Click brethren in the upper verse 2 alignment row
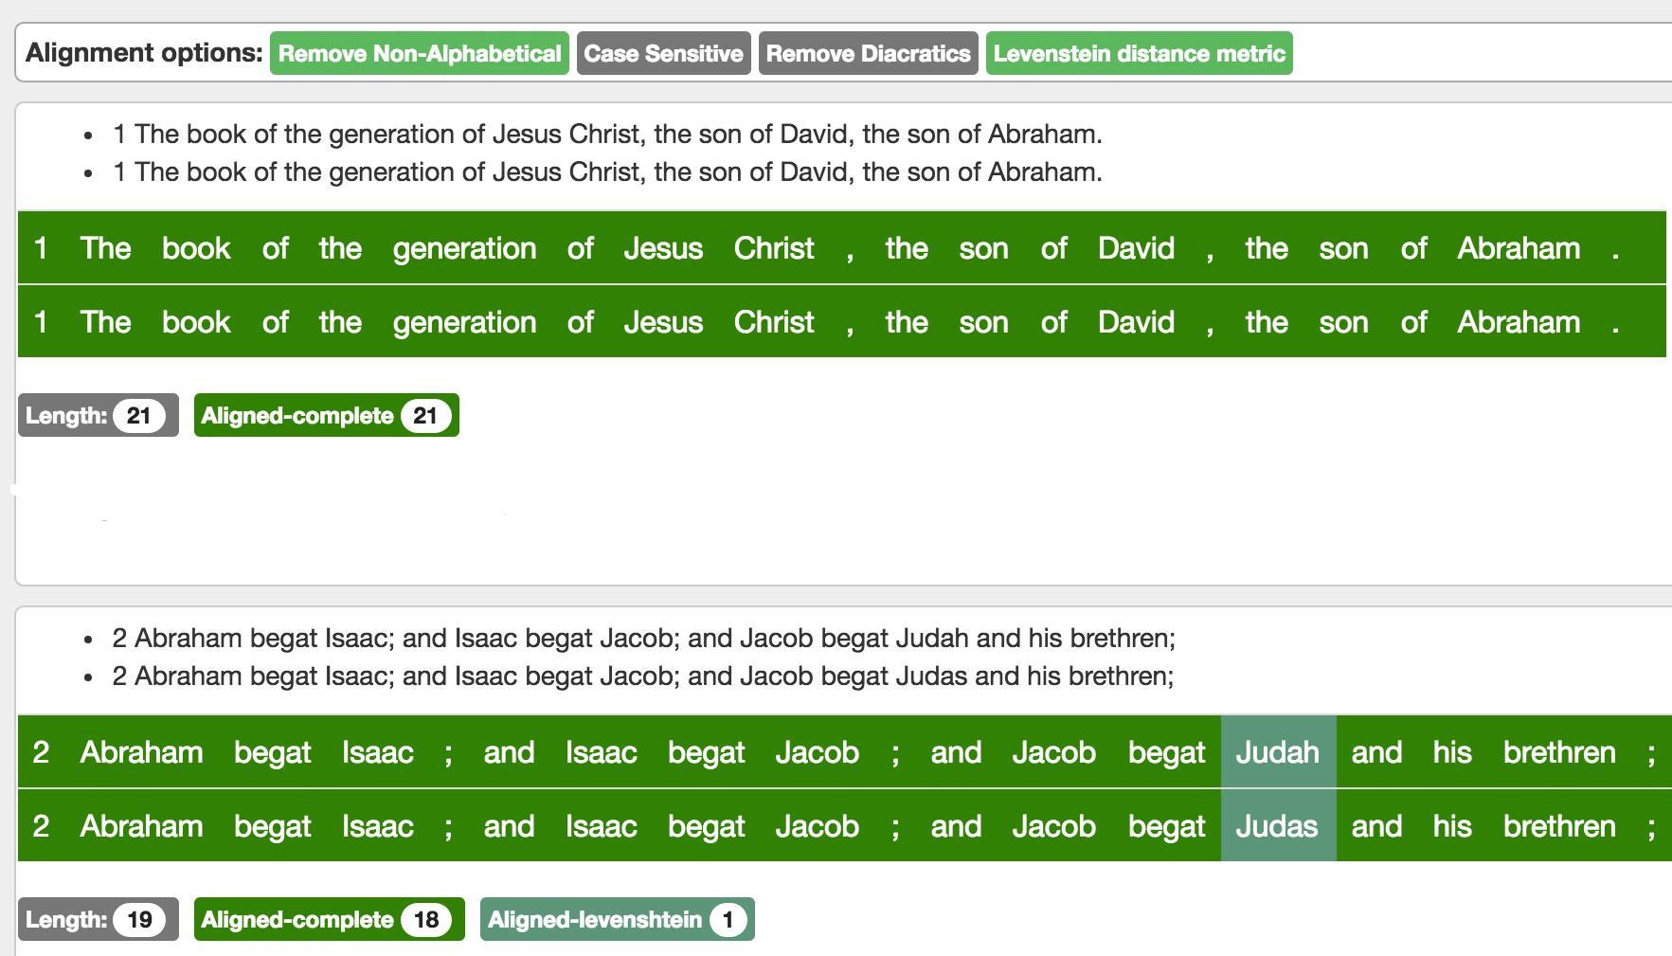Viewport: 1672px width, 956px height. (1559, 752)
